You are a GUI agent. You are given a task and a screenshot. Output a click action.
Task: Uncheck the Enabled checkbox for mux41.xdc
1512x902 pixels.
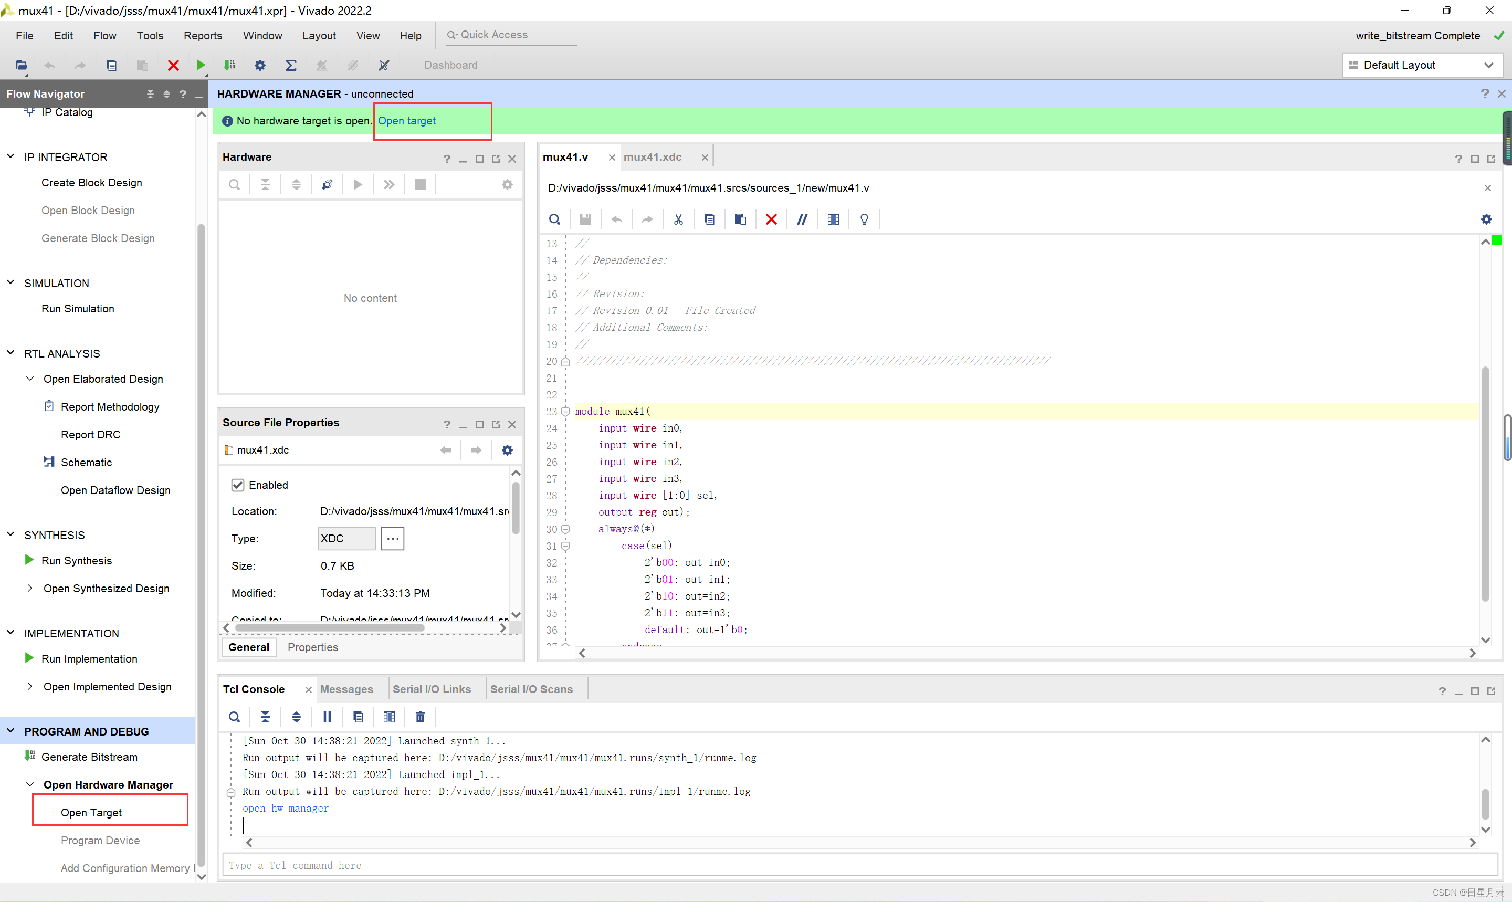click(238, 485)
